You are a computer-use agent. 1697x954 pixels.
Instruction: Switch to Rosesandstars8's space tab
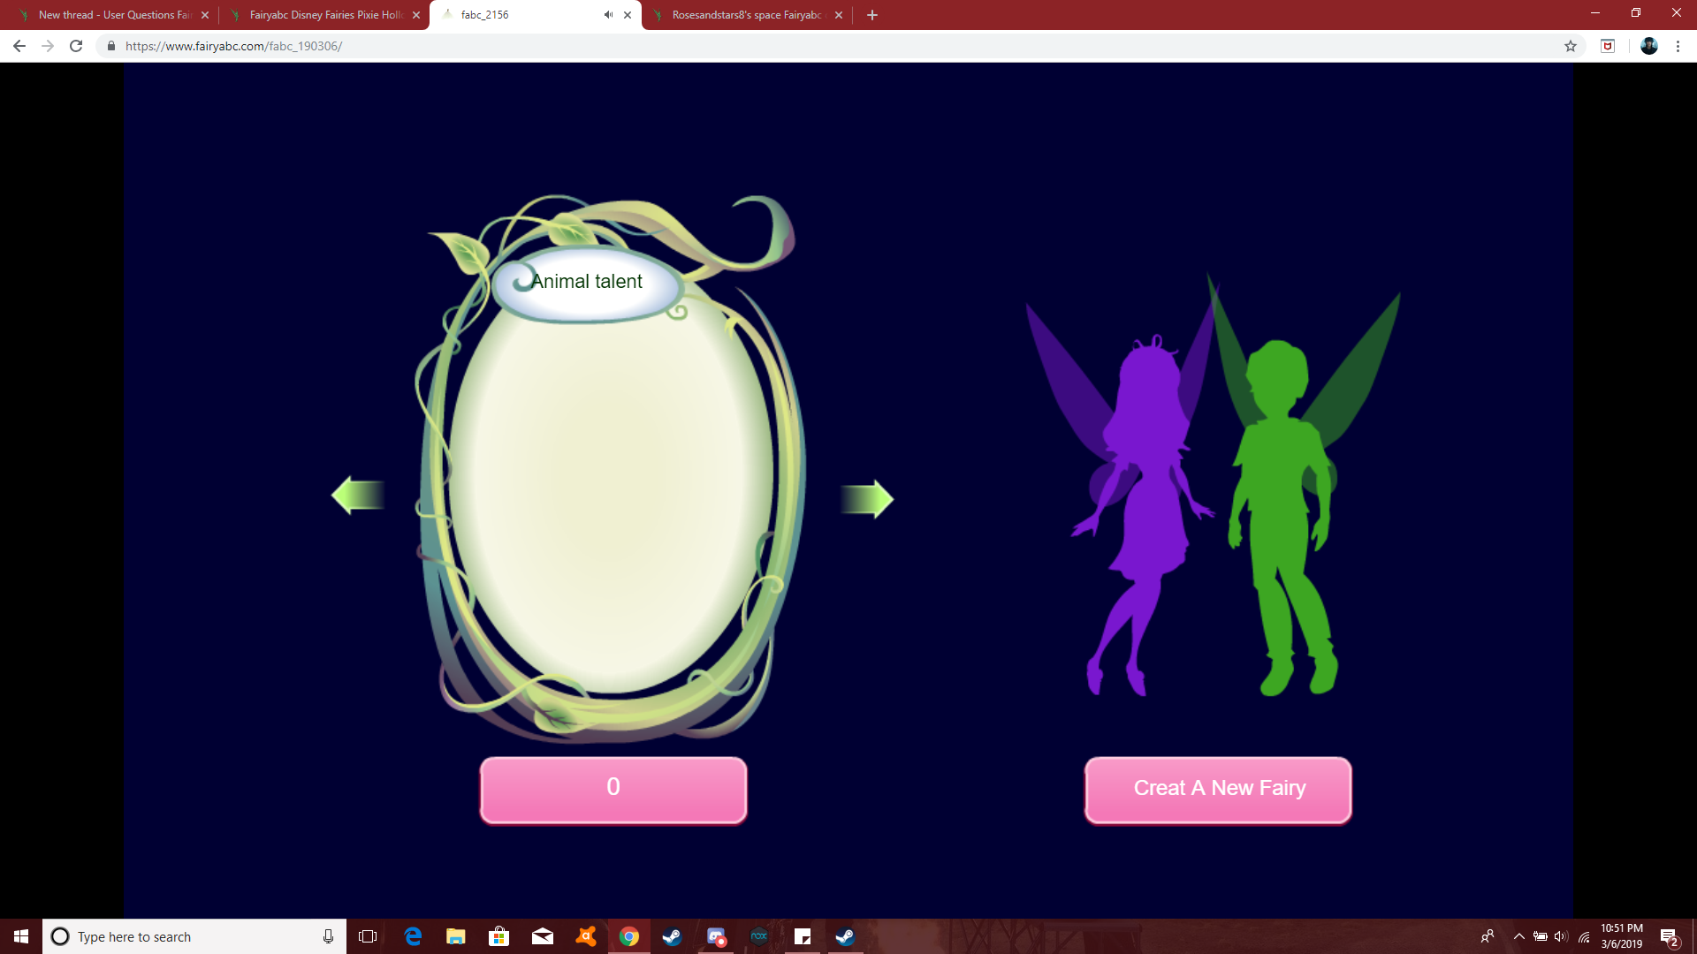point(747,14)
